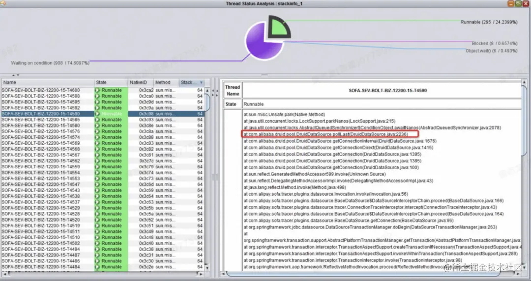Select thread row SOFA-SEV-BOLT-BIZ-12200-15-T4510
This screenshot has width=531, height=281.
pos(103,237)
